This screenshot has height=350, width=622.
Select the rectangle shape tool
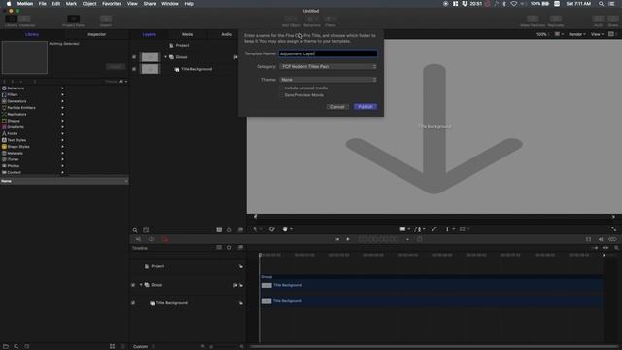(x=402, y=229)
